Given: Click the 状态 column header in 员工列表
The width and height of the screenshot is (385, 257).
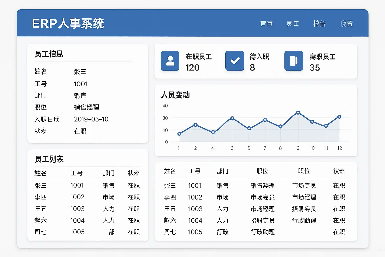Looking at the screenshot, I should tap(134, 173).
